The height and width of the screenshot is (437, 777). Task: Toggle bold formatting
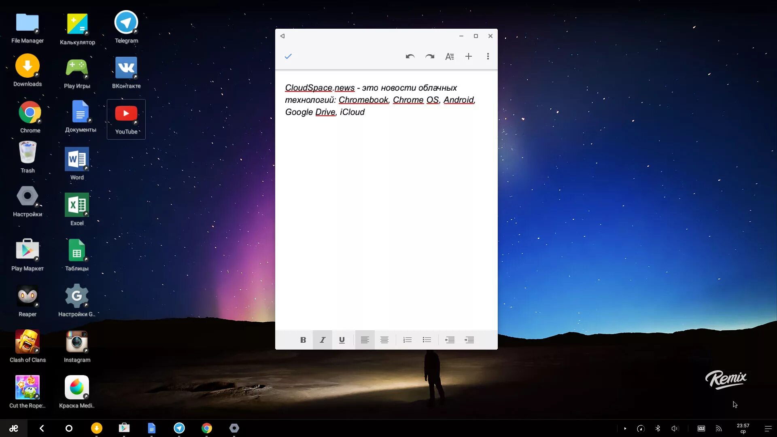[303, 340]
